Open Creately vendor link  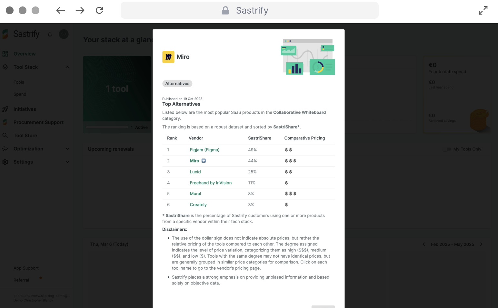[x=198, y=205]
